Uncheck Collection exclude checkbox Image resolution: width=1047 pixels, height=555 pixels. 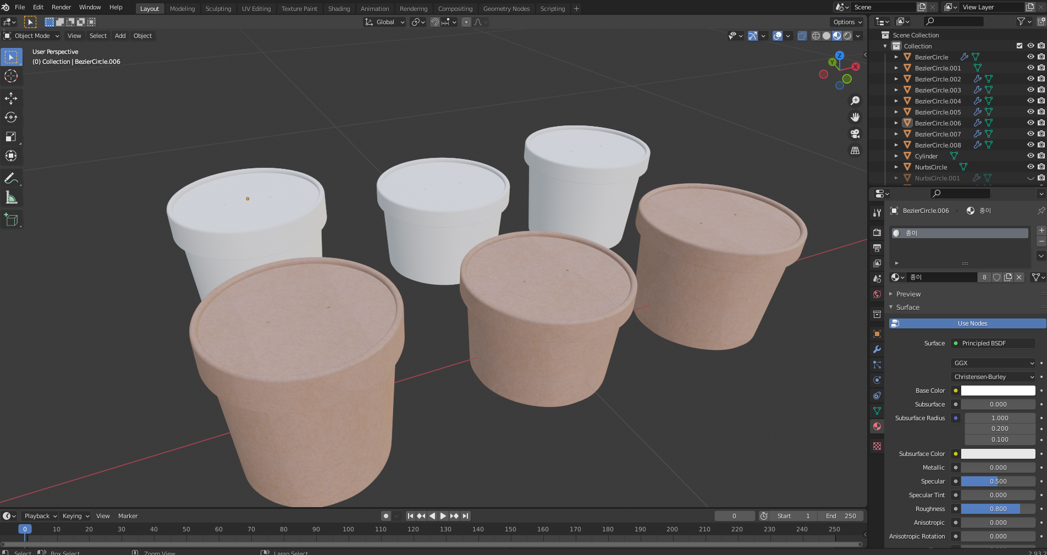tap(1020, 46)
